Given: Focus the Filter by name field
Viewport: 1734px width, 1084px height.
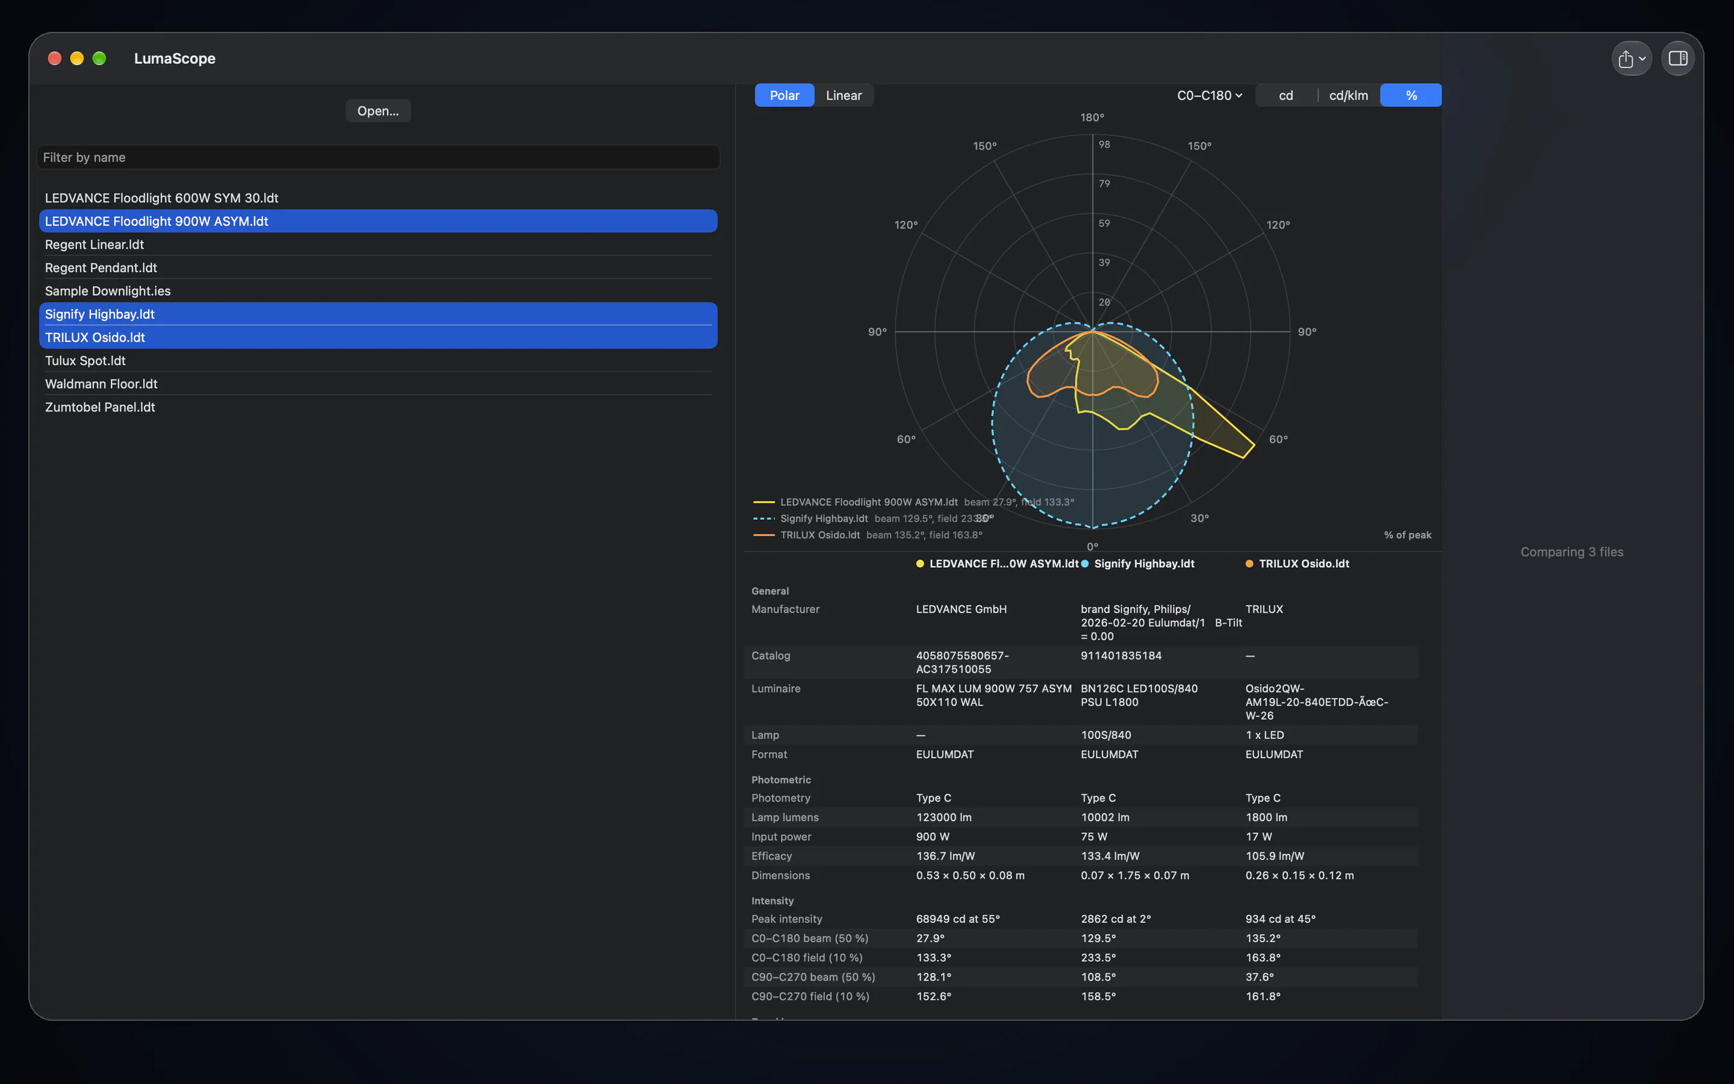Looking at the screenshot, I should 378,158.
